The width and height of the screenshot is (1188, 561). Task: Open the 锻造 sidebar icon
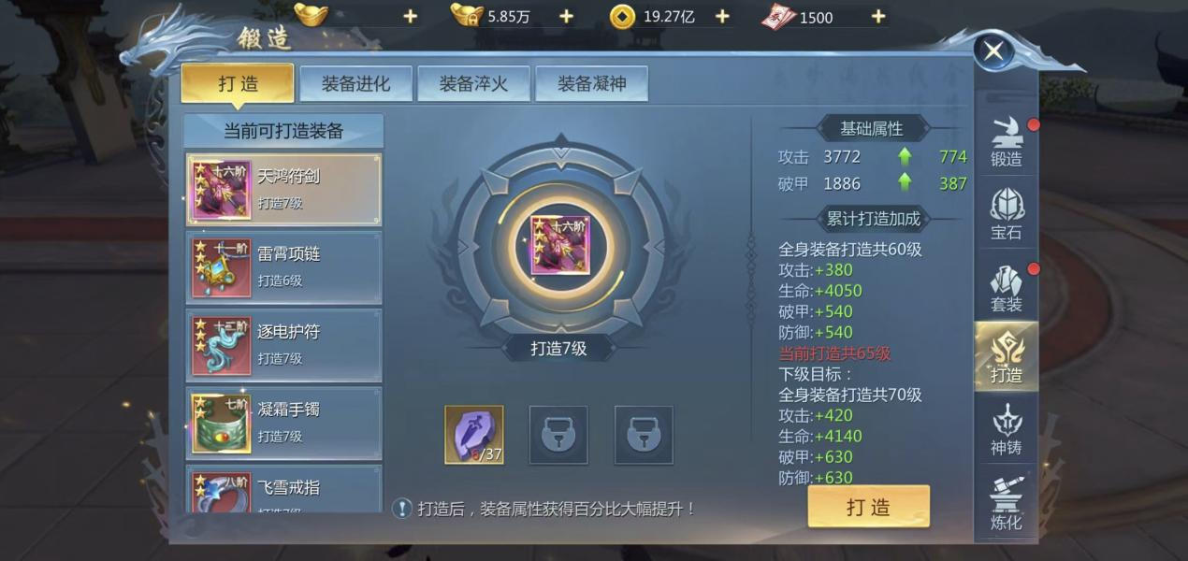1007,143
